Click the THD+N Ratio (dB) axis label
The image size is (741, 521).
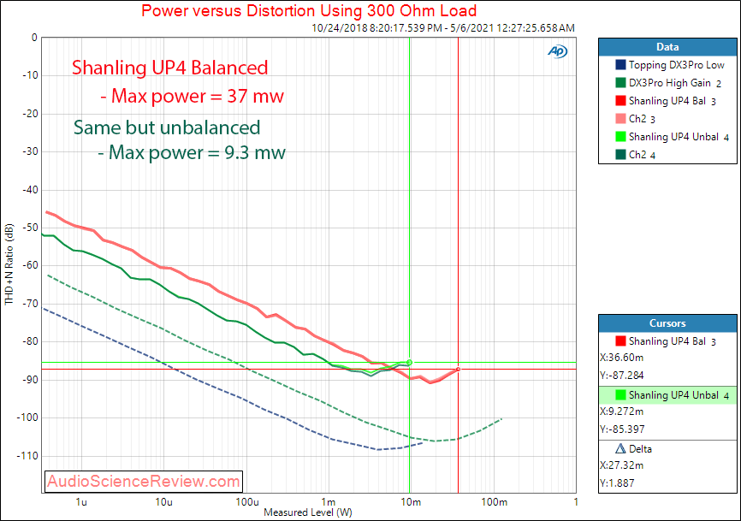tap(9, 264)
